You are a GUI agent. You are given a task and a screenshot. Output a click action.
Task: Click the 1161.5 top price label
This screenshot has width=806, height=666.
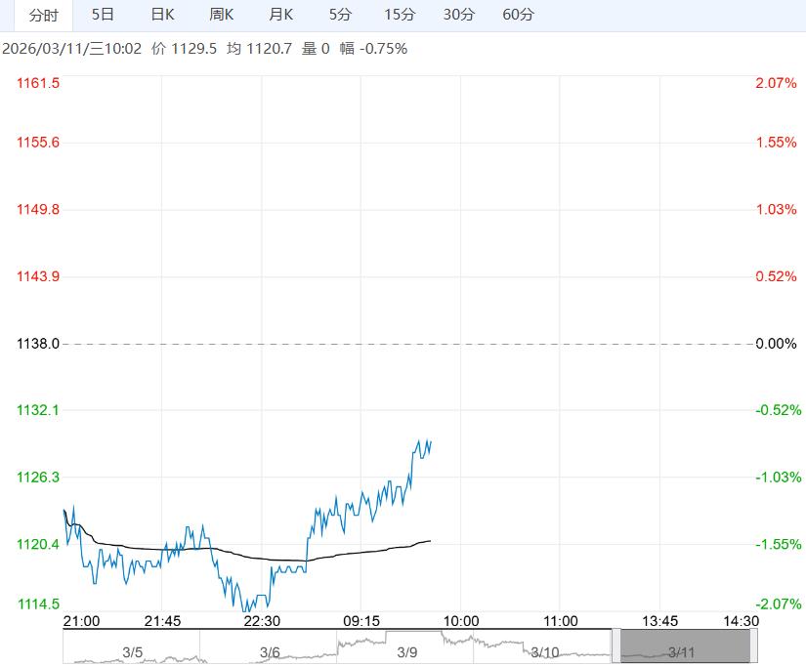coord(38,84)
